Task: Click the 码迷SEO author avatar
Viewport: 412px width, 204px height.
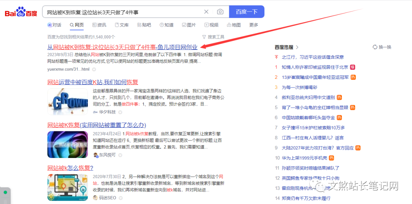Action: click(95, 198)
